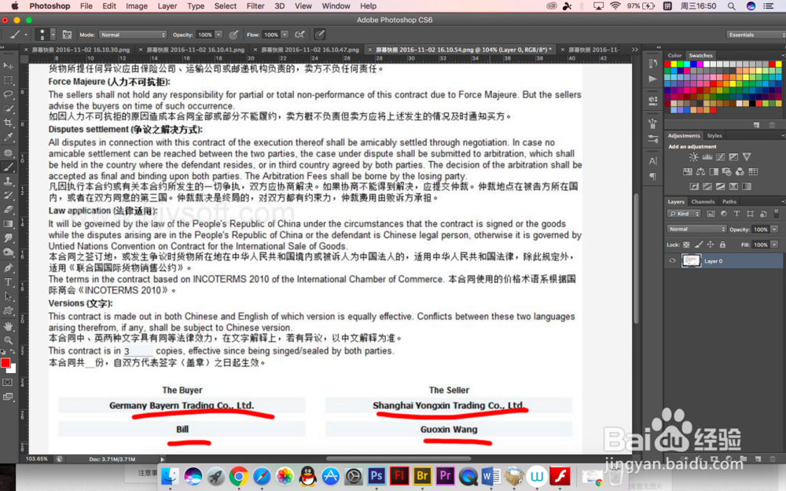
Task: Add a Channel Mixer adjustment
Action: coord(740,172)
